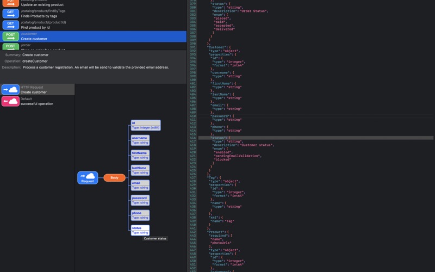This screenshot has width=435, height=272.
Task: Click line number 427 in the gutter
Action: pyautogui.click(x=193, y=178)
